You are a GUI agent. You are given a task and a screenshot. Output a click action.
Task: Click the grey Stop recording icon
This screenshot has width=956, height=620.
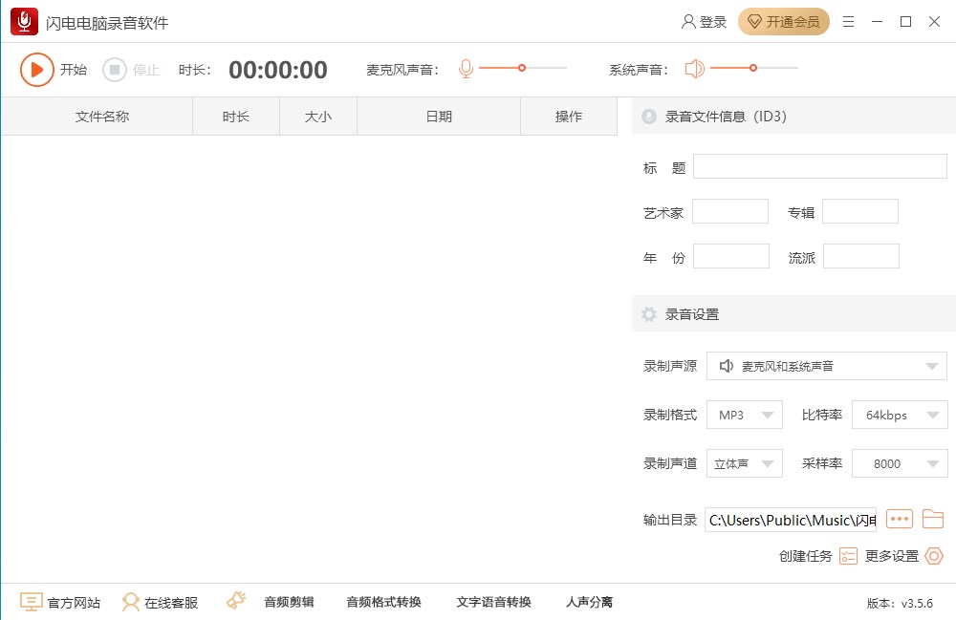pyautogui.click(x=114, y=70)
